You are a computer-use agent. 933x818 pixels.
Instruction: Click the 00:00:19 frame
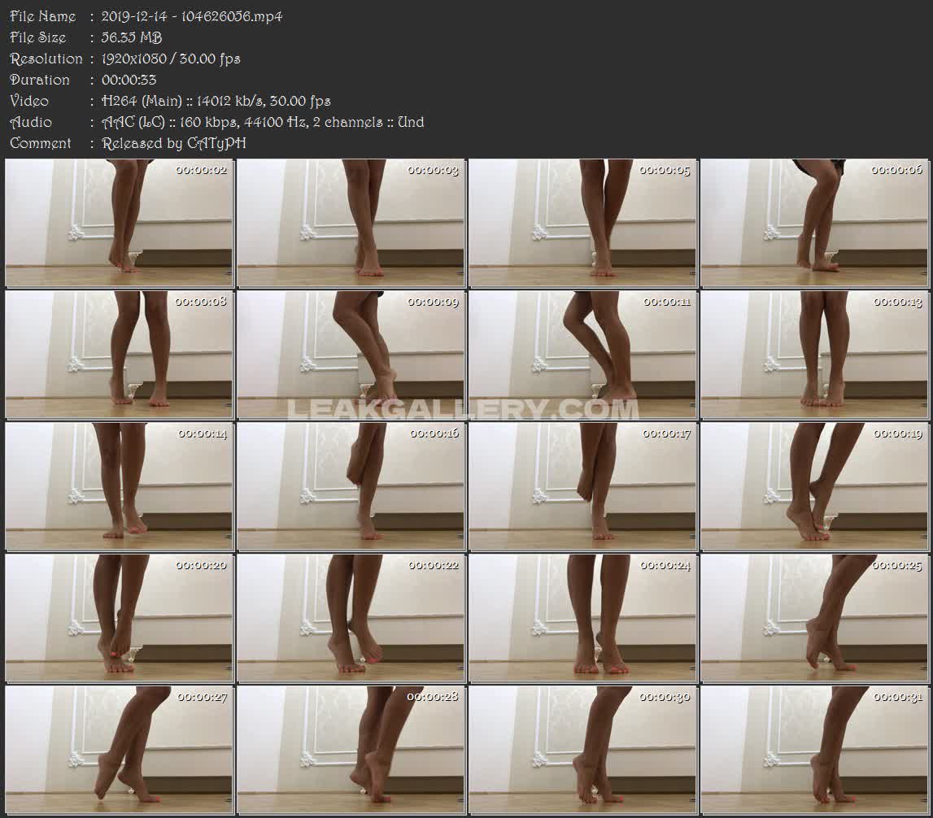[x=814, y=486]
